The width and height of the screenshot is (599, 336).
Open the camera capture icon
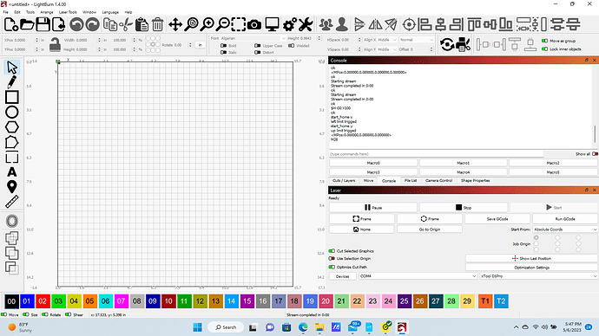tap(254, 25)
